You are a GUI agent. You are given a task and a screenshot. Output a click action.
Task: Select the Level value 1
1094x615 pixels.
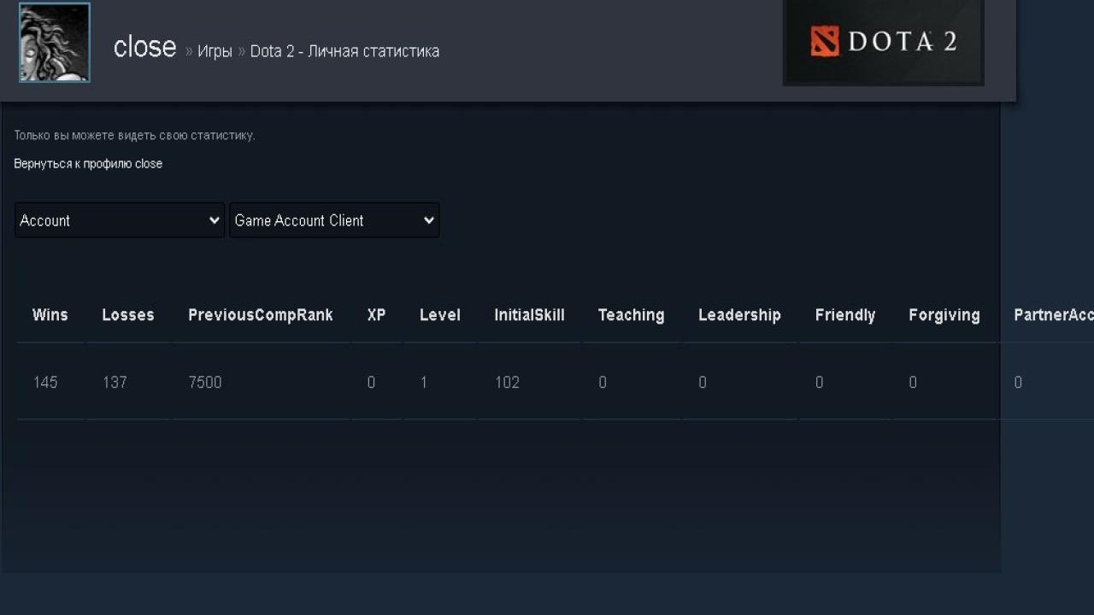click(x=423, y=383)
